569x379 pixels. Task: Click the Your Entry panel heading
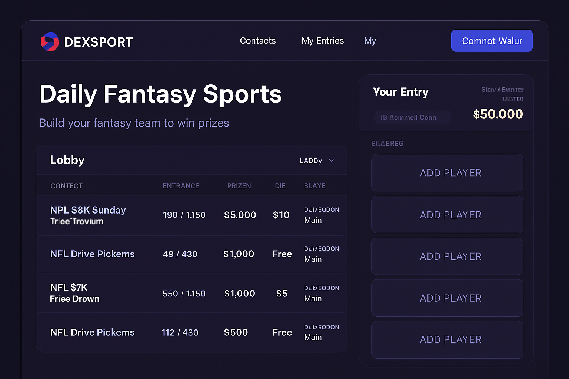click(x=400, y=92)
